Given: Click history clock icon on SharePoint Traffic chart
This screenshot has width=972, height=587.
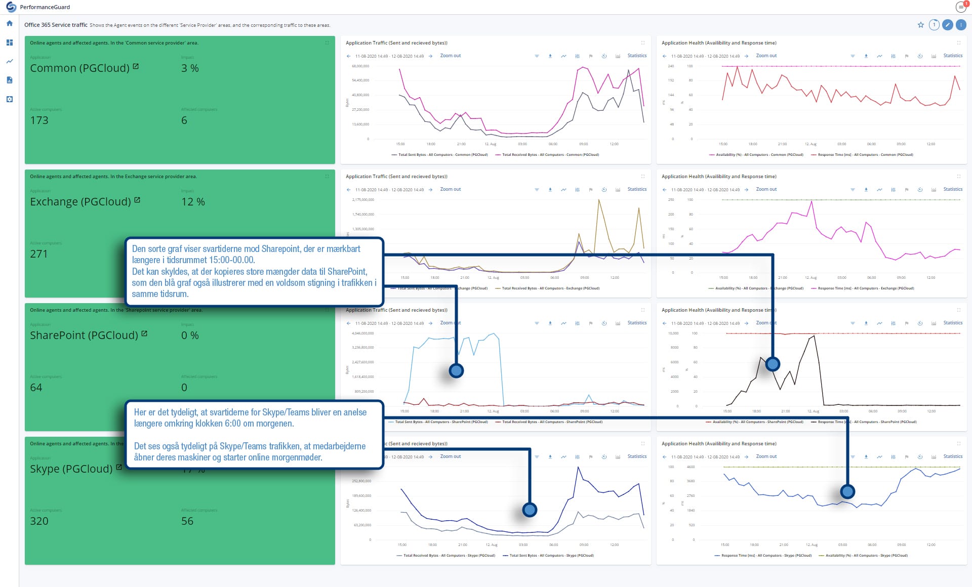Looking at the screenshot, I should [x=604, y=323].
